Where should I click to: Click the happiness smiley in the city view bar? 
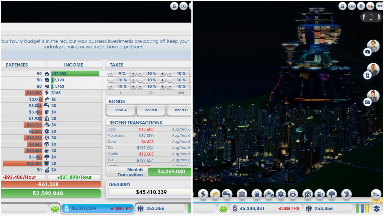(223, 208)
